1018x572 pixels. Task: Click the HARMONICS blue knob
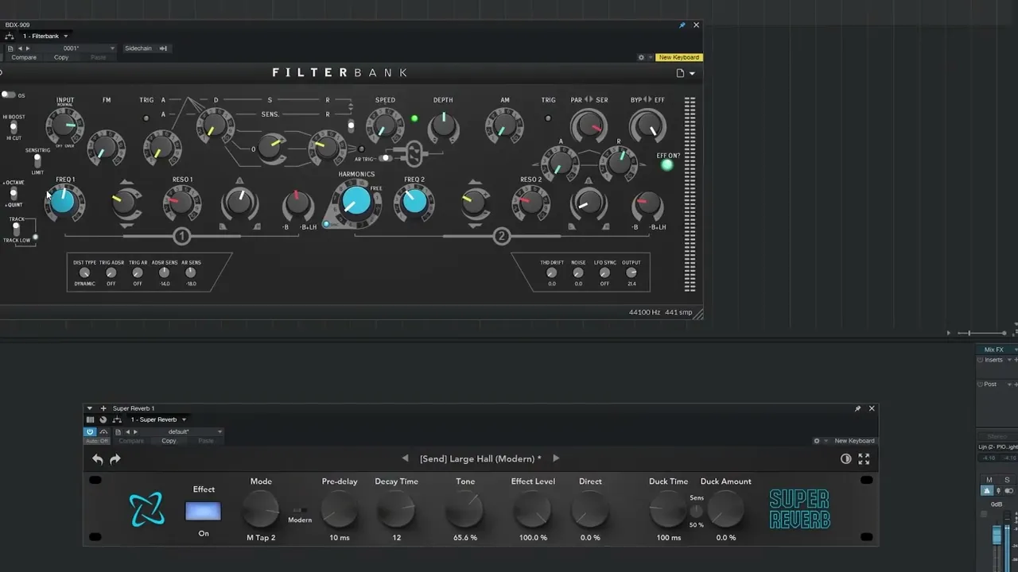356,202
